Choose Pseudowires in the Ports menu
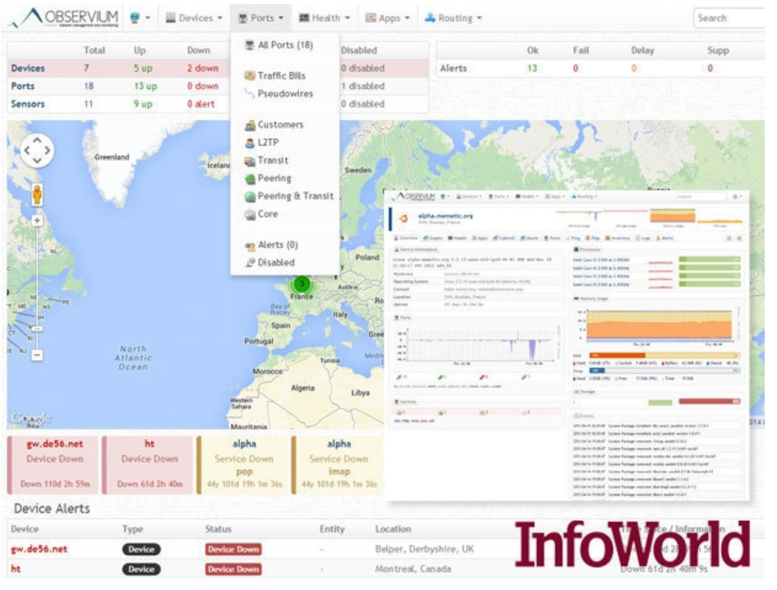The image size is (777, 590). tap(279, 94)
